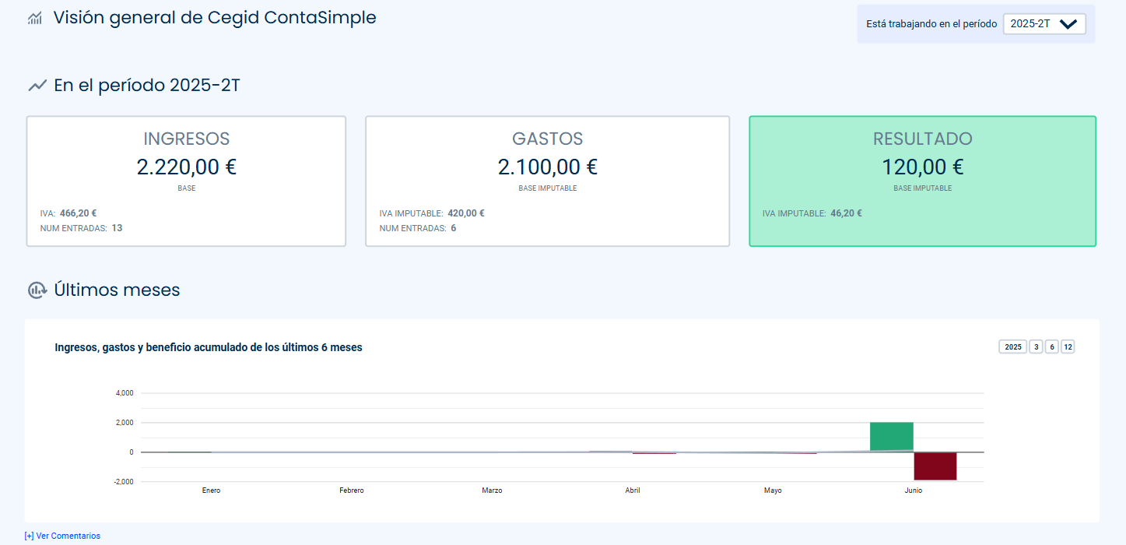Click the overview chart icon beside Visión general

[x=35, y=18]
